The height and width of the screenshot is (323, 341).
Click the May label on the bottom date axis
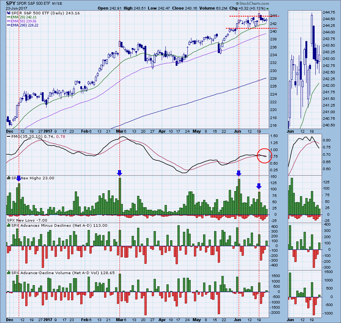pos(197,320)
